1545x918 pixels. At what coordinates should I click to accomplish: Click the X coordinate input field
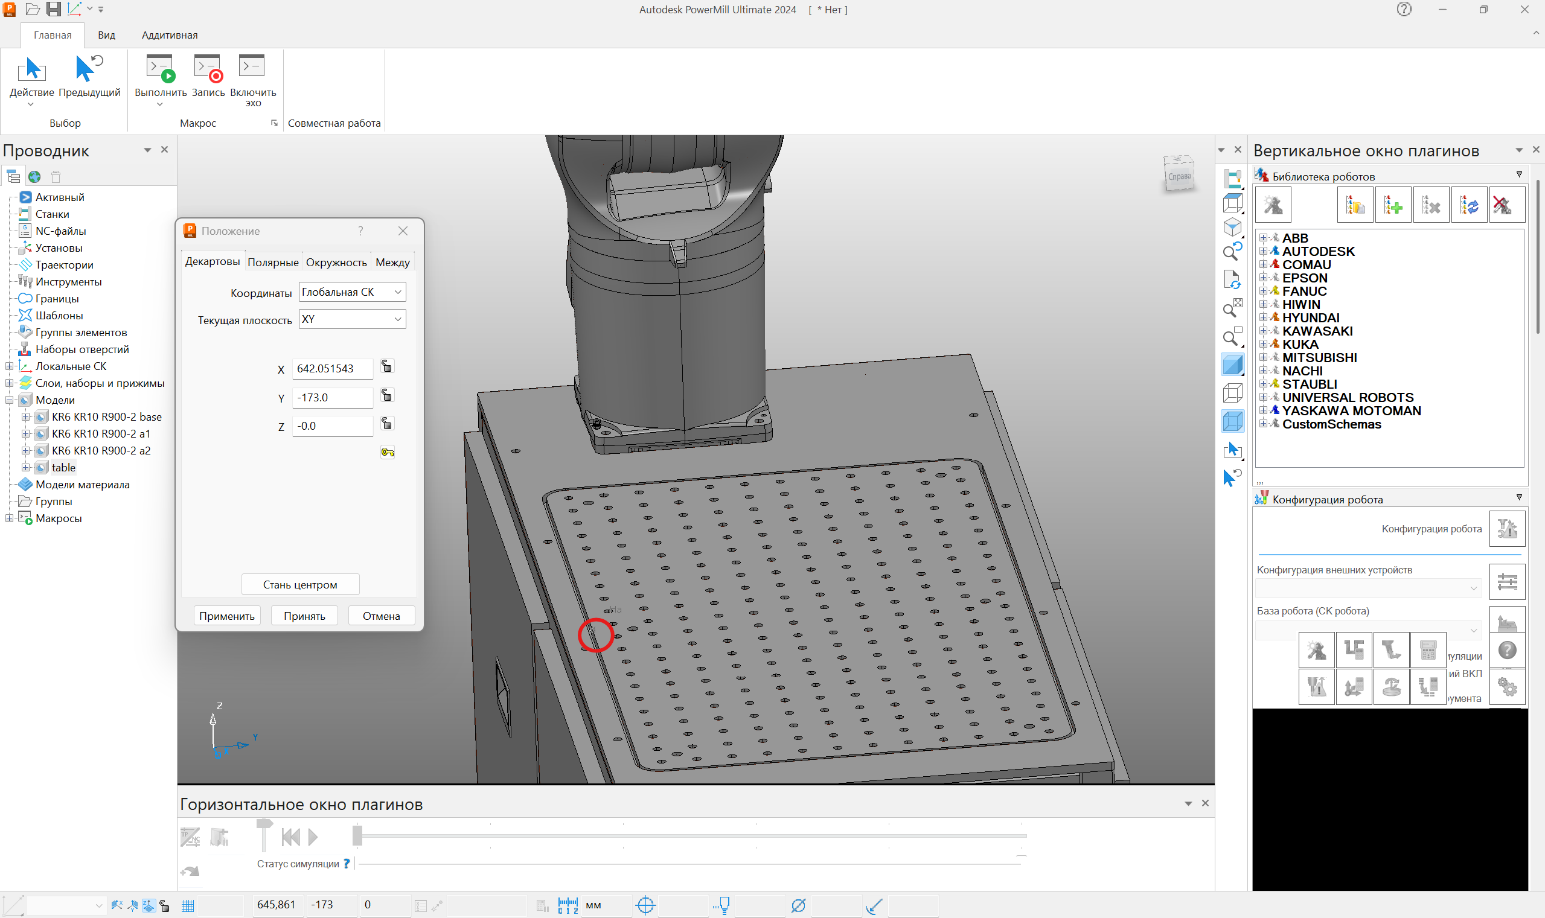333,369
